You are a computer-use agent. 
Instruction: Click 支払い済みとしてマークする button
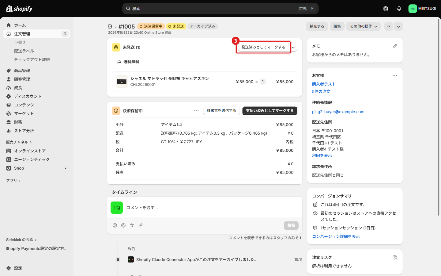pos(270,111)
